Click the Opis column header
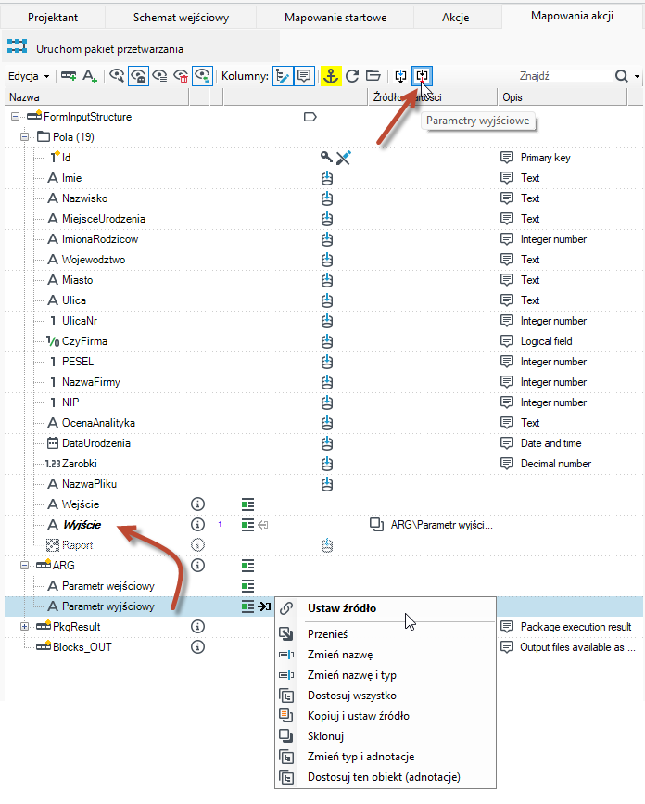 point(563,97)
